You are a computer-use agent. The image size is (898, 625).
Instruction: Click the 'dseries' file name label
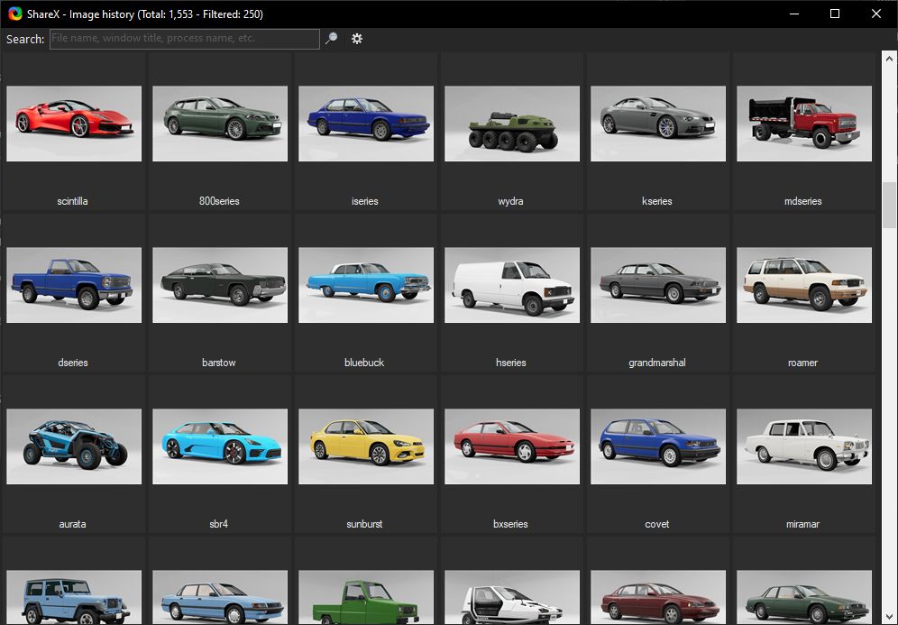tap(73, 363)
